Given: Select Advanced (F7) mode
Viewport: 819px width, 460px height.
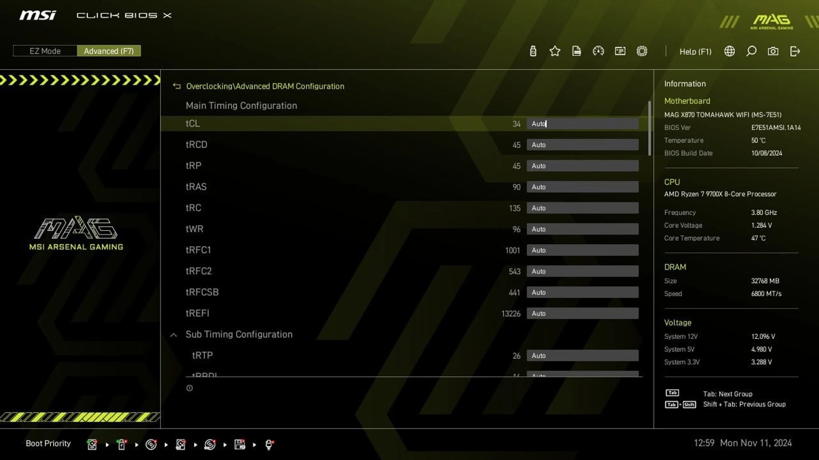Looking at the screenshot, I should tap(109, 51).
